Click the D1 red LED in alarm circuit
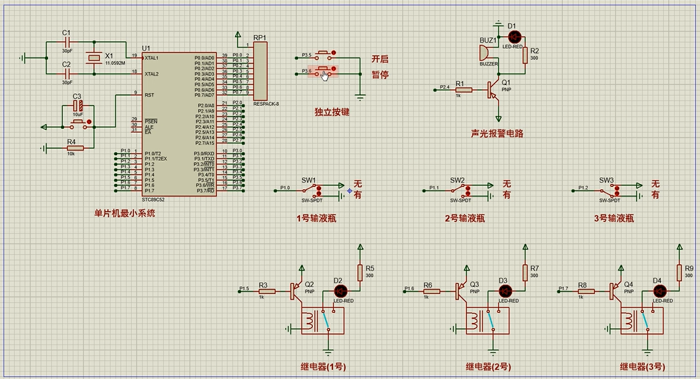 pyautogui.click(x=512, y=36)
